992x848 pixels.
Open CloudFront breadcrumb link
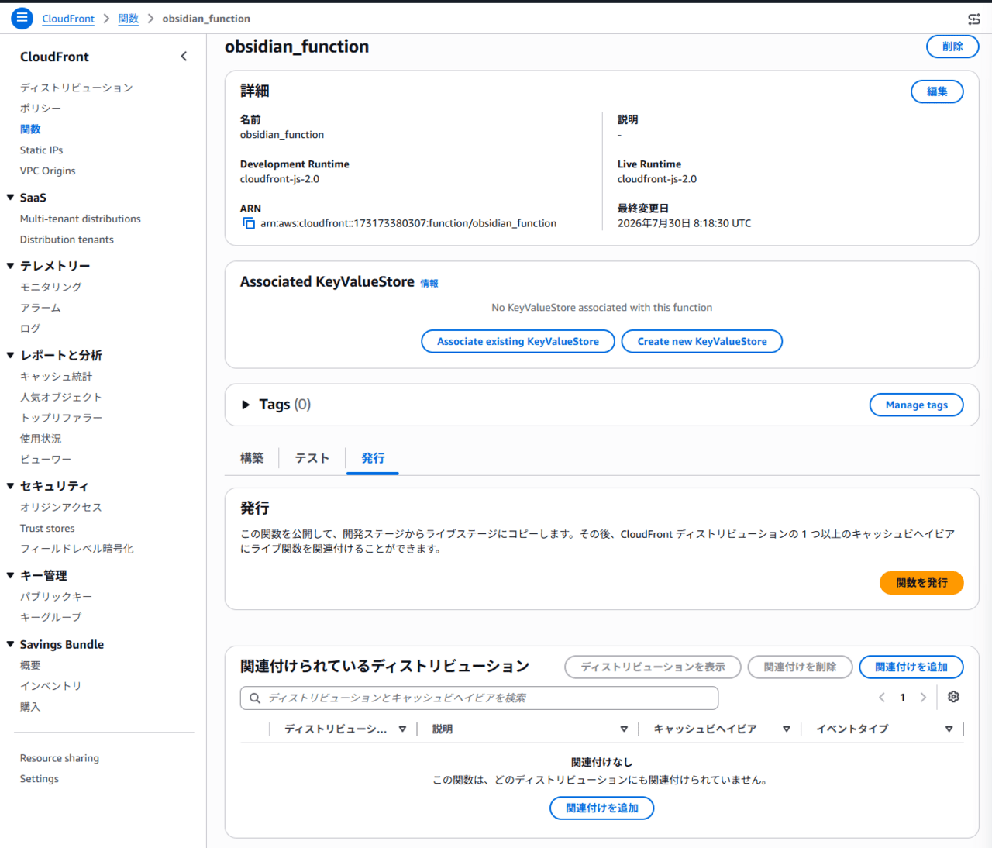(x=68, y=19)
